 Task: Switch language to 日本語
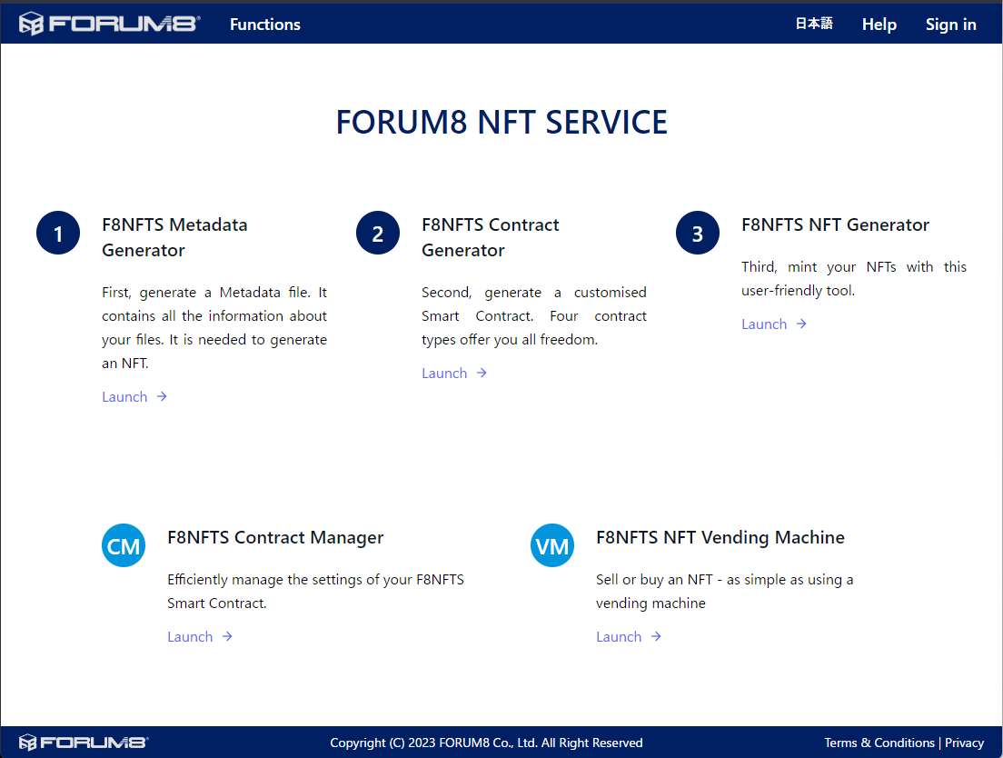coord(814,24)
